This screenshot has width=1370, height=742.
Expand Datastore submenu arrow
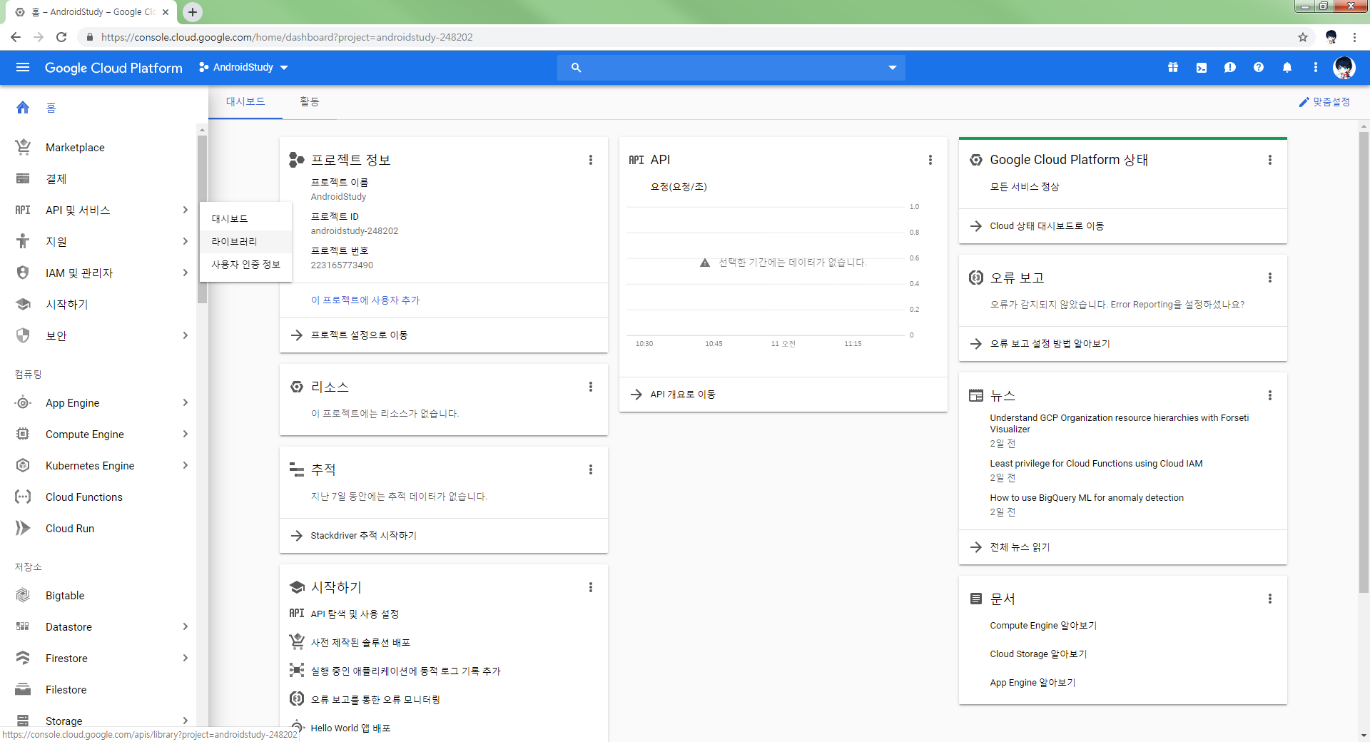(x=185, y=626)
